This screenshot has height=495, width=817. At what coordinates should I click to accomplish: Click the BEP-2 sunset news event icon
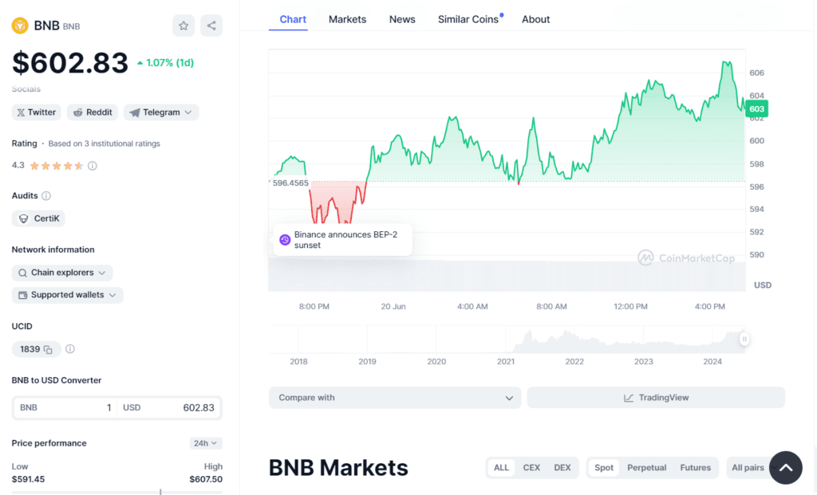coord(285,240)
